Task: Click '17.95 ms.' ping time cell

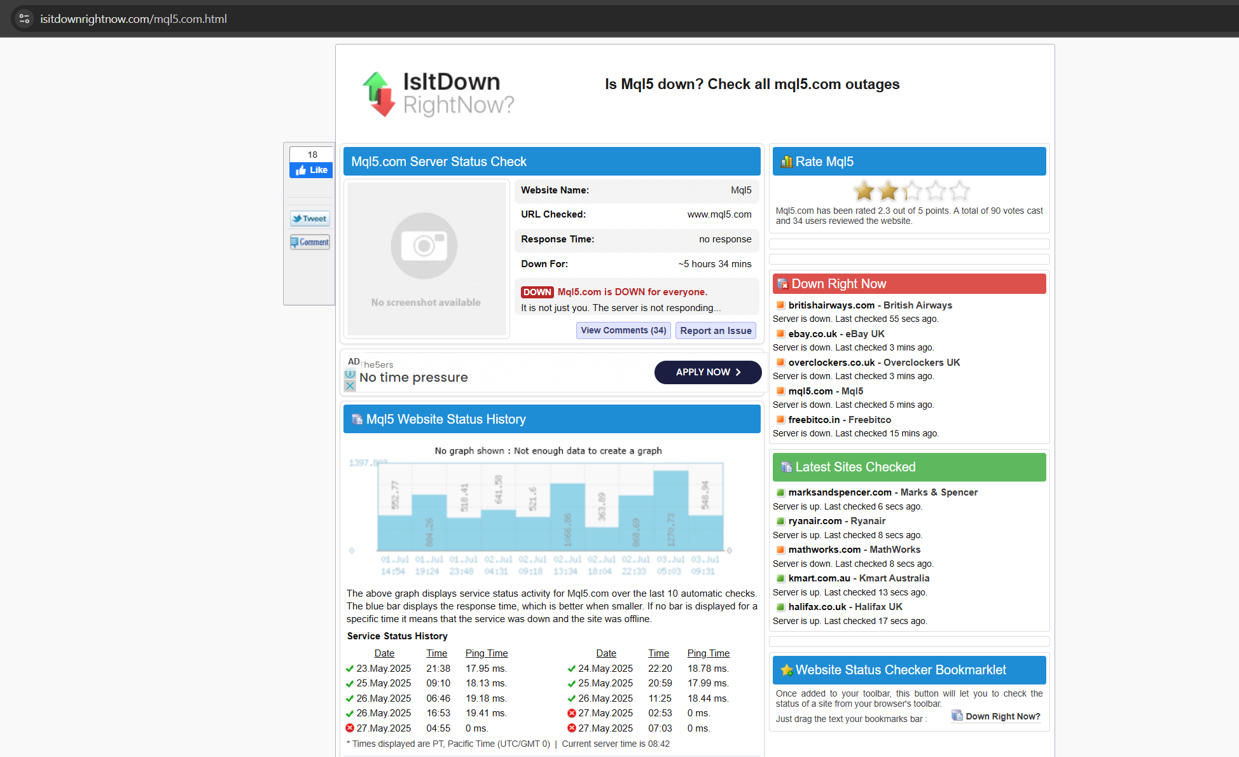Action: [486, 669]
